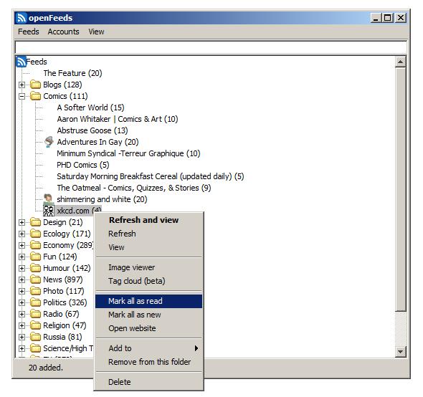The width and height of the screenshot is (423, 397).
Task: Click Refresh in the context menu
Action: 149,234
